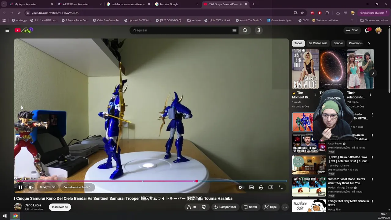The height and width of the screenshot is (220, 391).
Task: Pause the video playback
Action: (x=20, y=187)
